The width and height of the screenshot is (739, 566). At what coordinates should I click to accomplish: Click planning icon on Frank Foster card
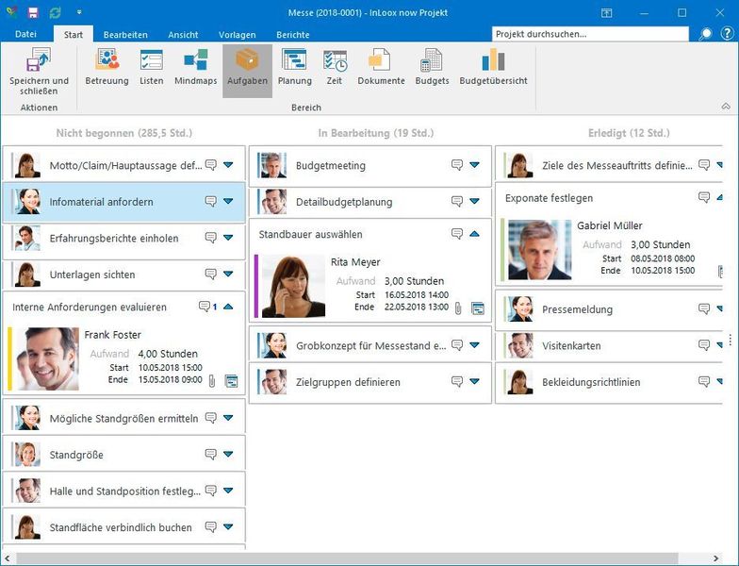[x=231, y=381]
